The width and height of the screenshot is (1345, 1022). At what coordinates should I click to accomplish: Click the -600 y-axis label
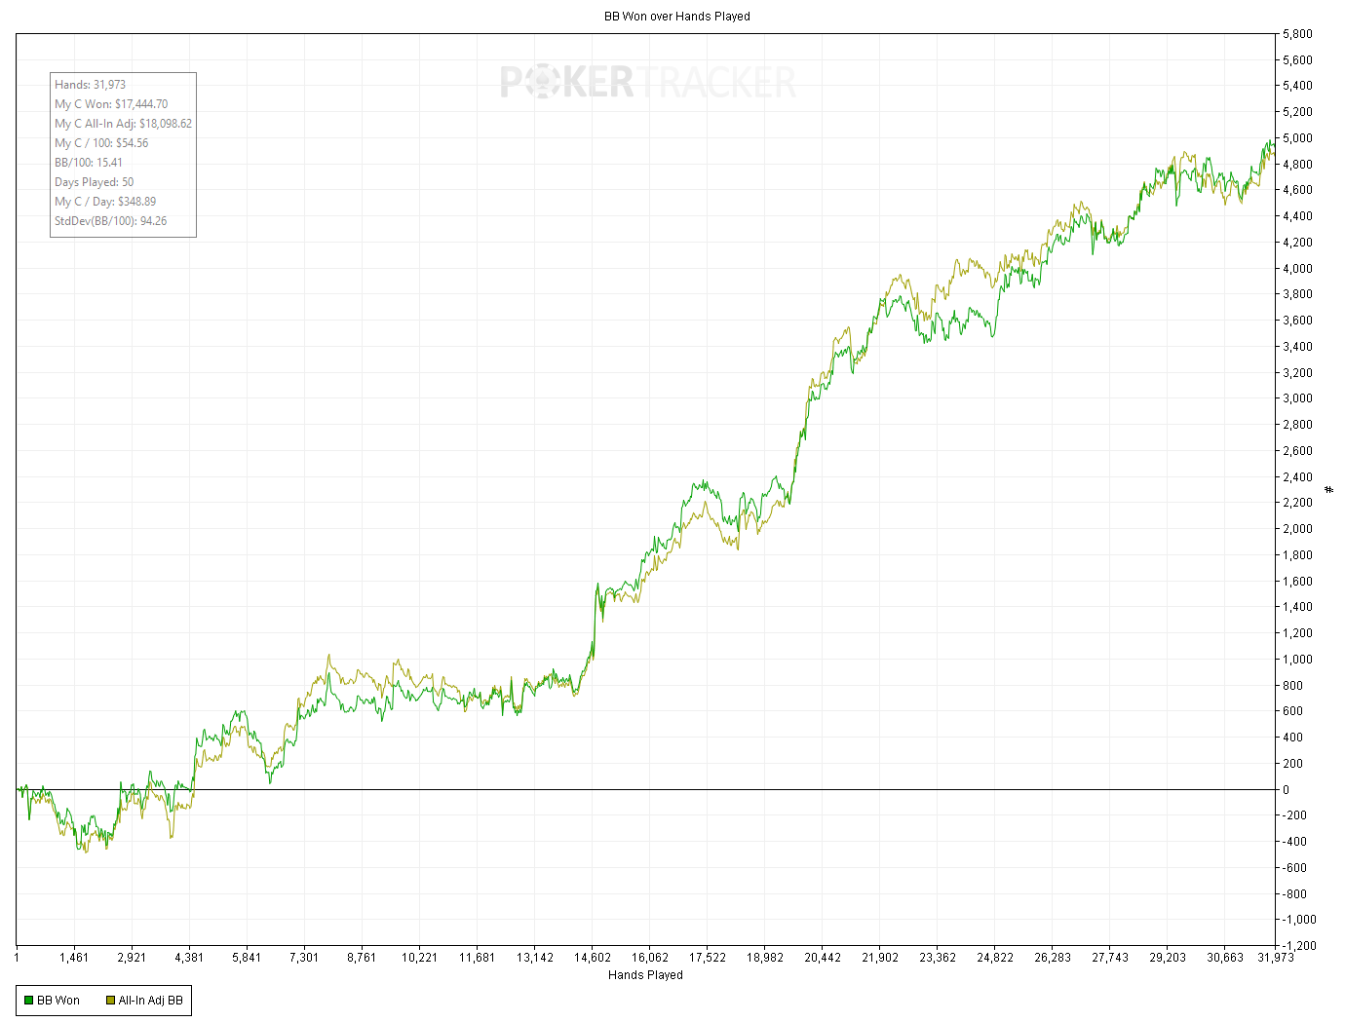(x=1295, y=868)
